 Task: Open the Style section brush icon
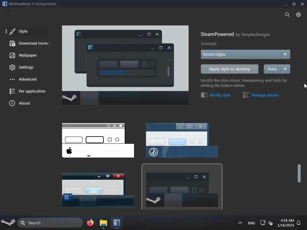12,31
